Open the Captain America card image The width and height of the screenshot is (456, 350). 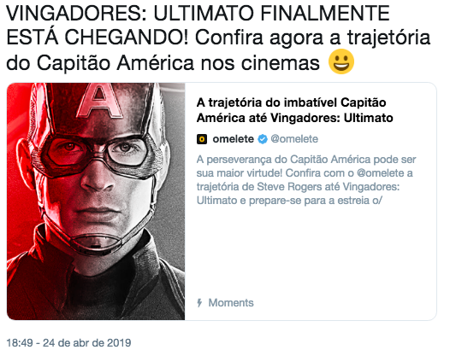click(x=96, y=201)
